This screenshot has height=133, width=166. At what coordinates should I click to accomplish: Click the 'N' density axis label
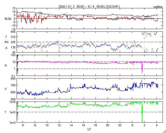pyautogui.click(x=6, y=65)
